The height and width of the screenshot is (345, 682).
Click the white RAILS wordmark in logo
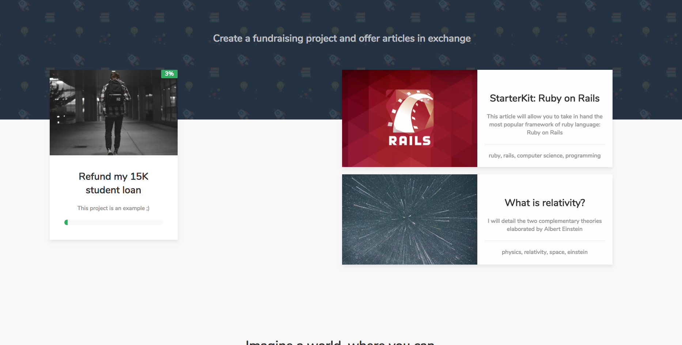pyautogui.click(x=410, y=141)
